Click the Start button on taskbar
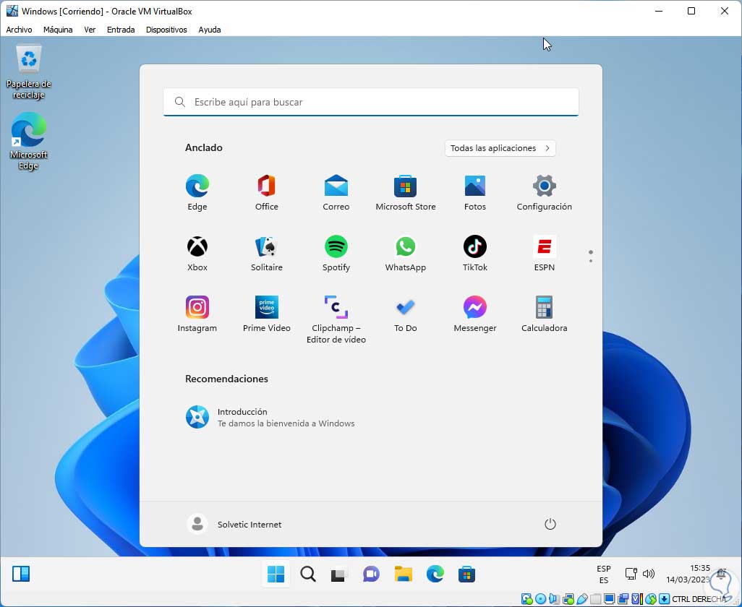Image resolution: width=742 pixels, height=607 pixels. coord(276,574)
